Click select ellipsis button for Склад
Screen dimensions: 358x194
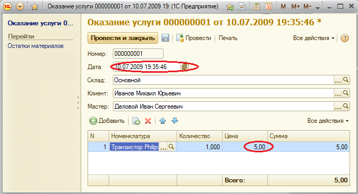(x=338, y=80)
